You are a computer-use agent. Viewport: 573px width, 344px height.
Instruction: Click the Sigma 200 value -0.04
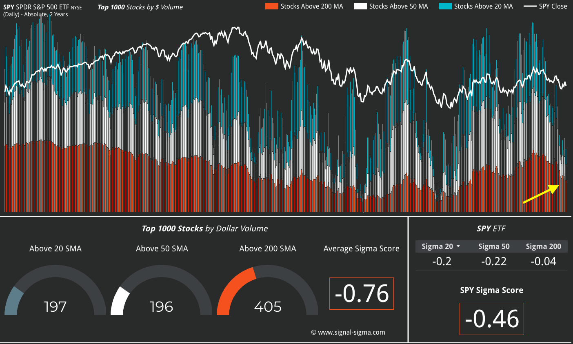click(x=544, y=261)
